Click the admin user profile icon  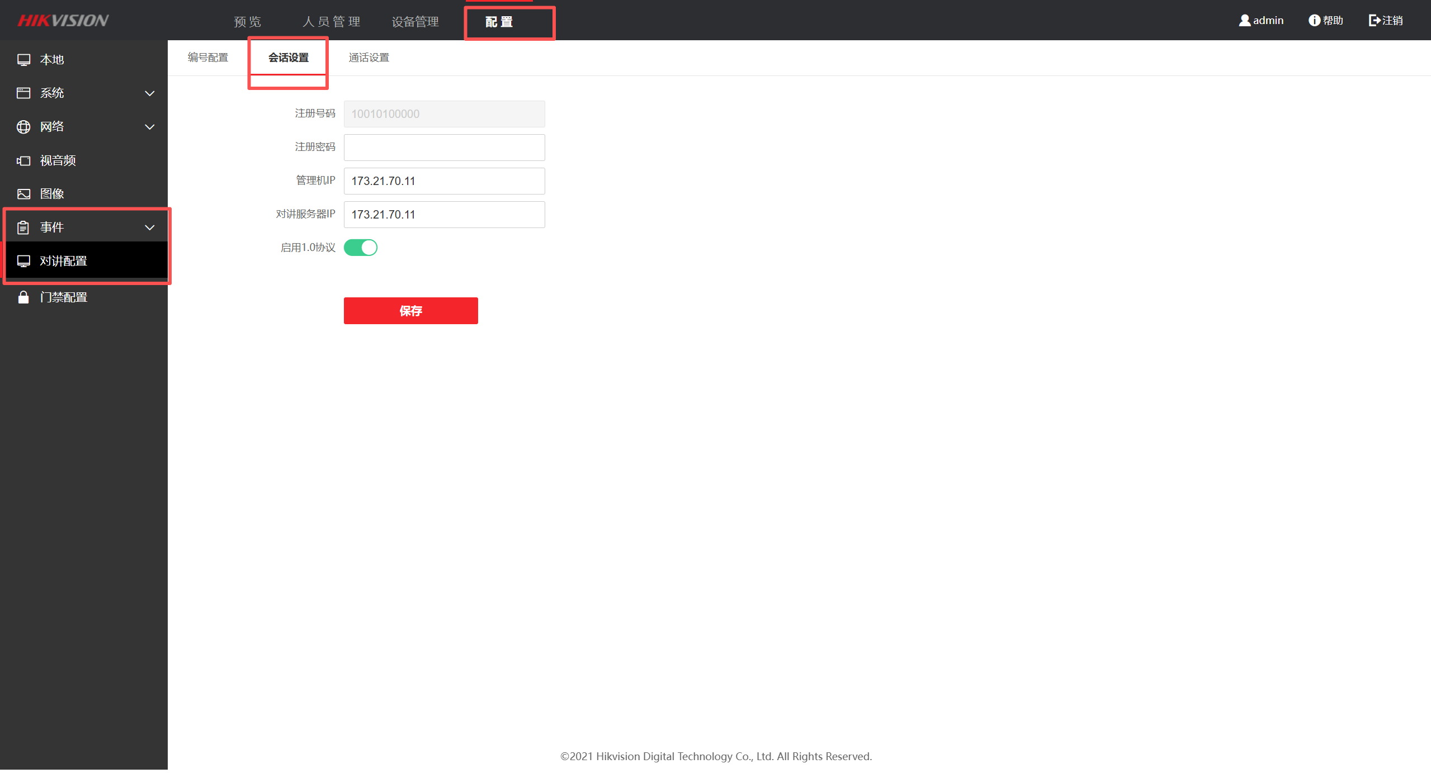[1244, 21]
